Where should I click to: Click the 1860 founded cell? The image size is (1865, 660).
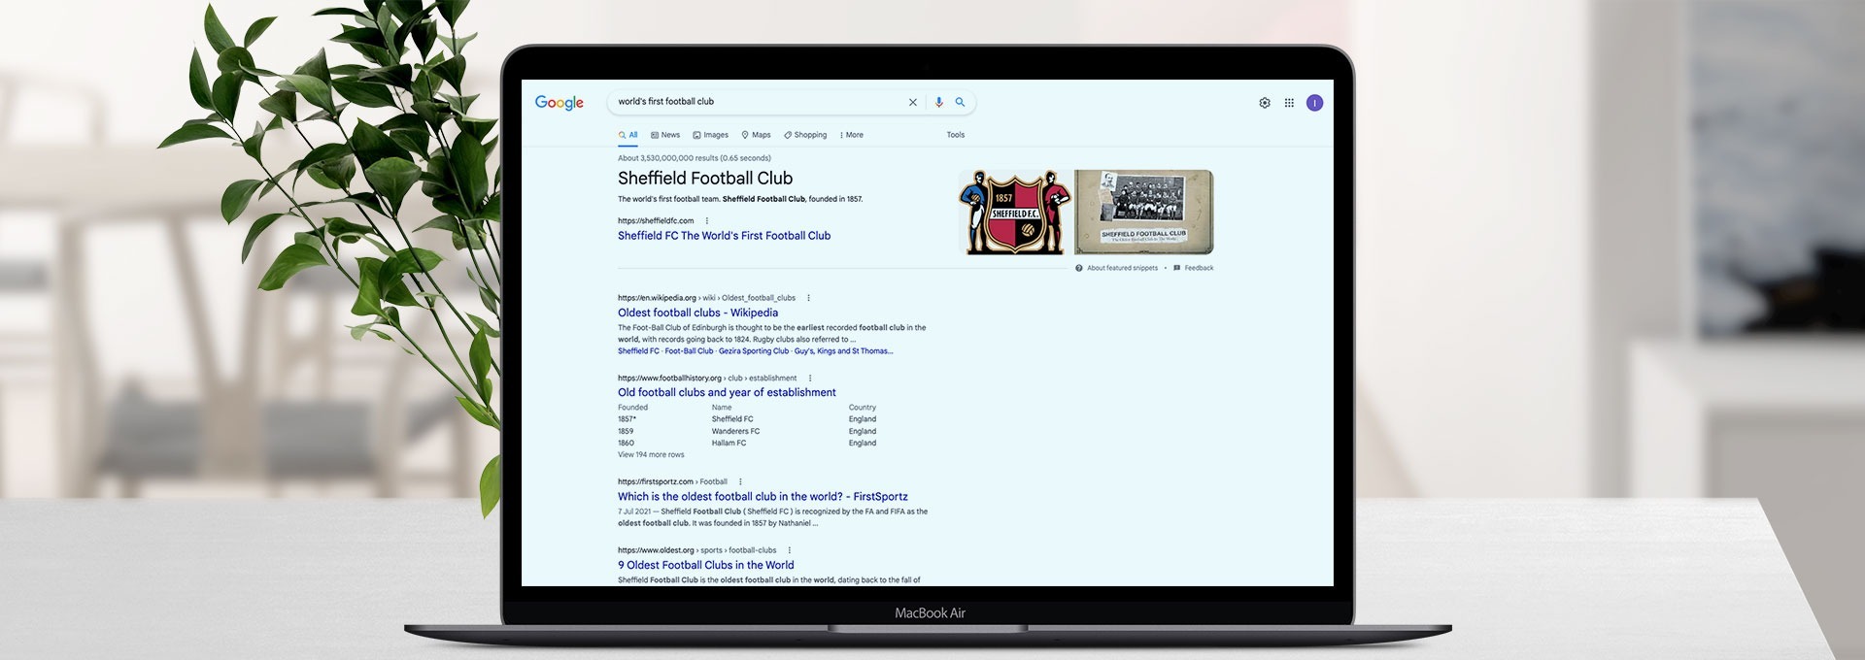pyautogui.click(x=626, y=443)
